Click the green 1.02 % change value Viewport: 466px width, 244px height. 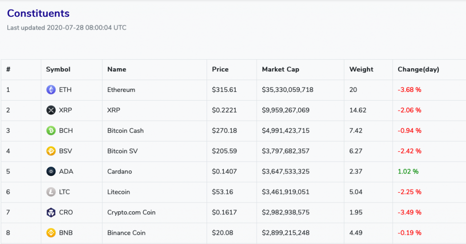408,172
